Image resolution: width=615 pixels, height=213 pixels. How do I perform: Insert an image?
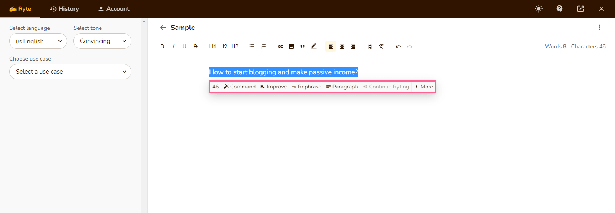point(291,46)
